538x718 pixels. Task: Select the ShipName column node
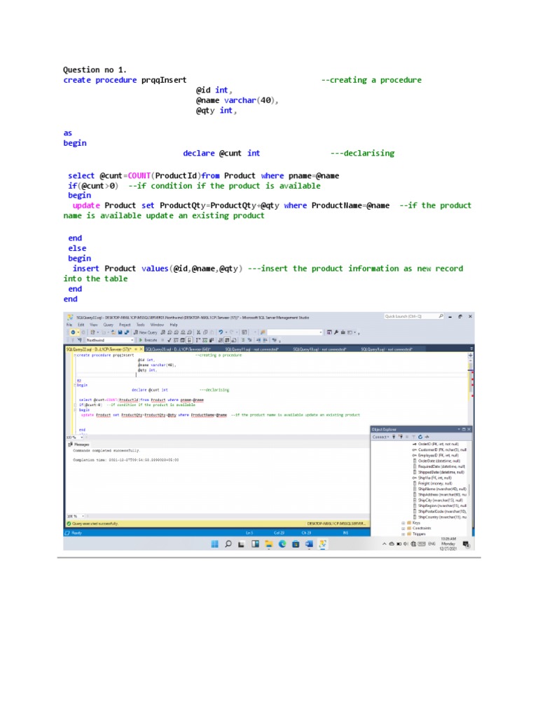439,489
